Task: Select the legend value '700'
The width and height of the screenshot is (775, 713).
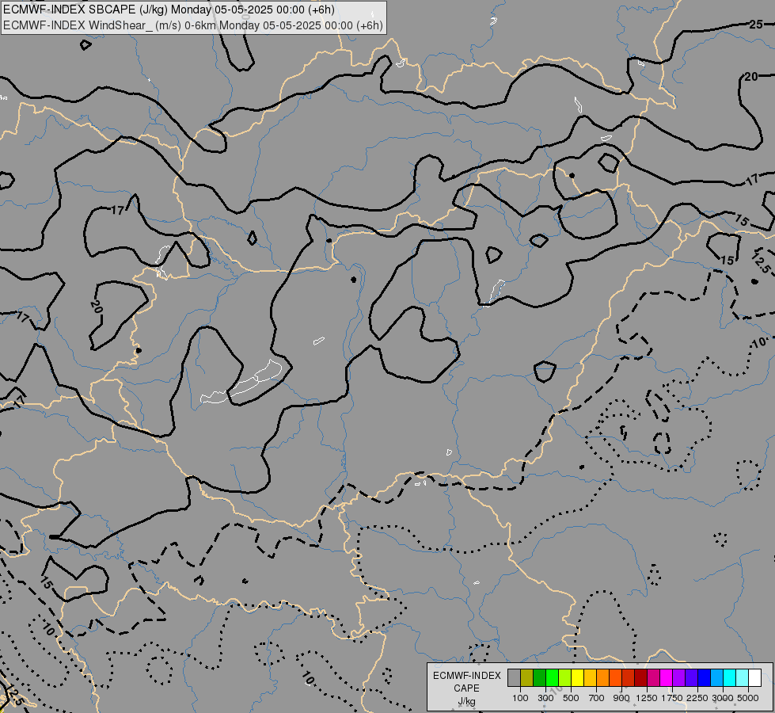Action: point(597,698)
